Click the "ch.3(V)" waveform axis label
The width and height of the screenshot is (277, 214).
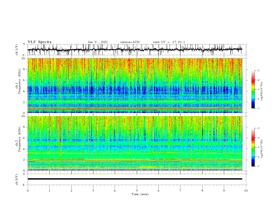[17, 179]
